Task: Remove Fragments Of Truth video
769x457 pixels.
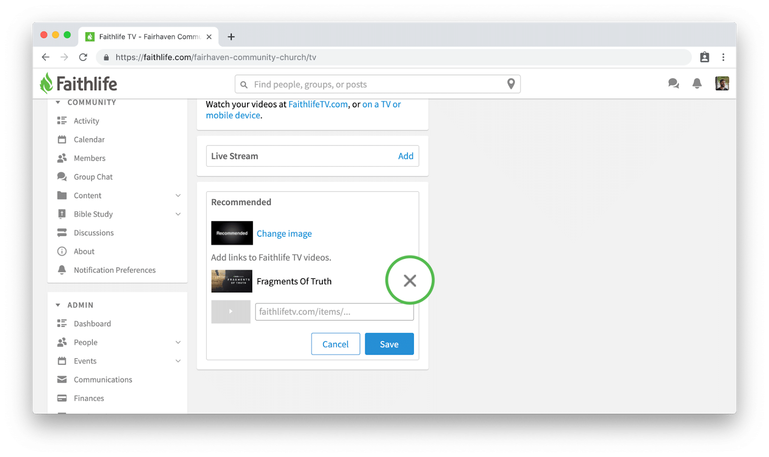Action: (410, 280)
